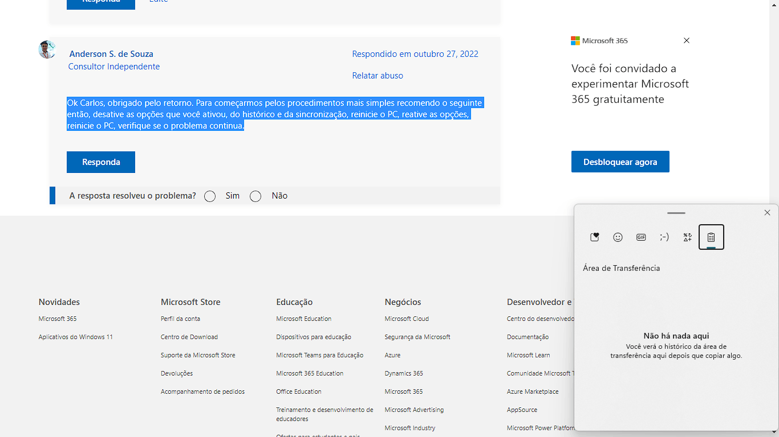The image size is (779, 437).
Task: Open Microsoft Power Platform link
Action: pos(540,428)
